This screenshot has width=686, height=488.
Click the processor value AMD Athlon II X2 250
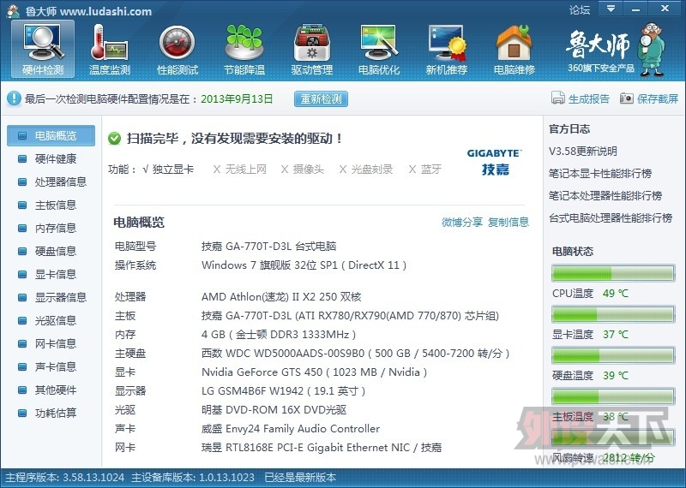[x=281, y=297]
